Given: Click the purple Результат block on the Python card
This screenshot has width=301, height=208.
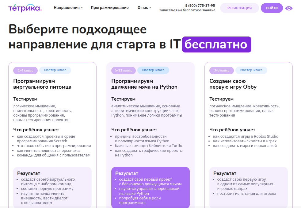Looking at the screenshot, I should coord(150,187).
